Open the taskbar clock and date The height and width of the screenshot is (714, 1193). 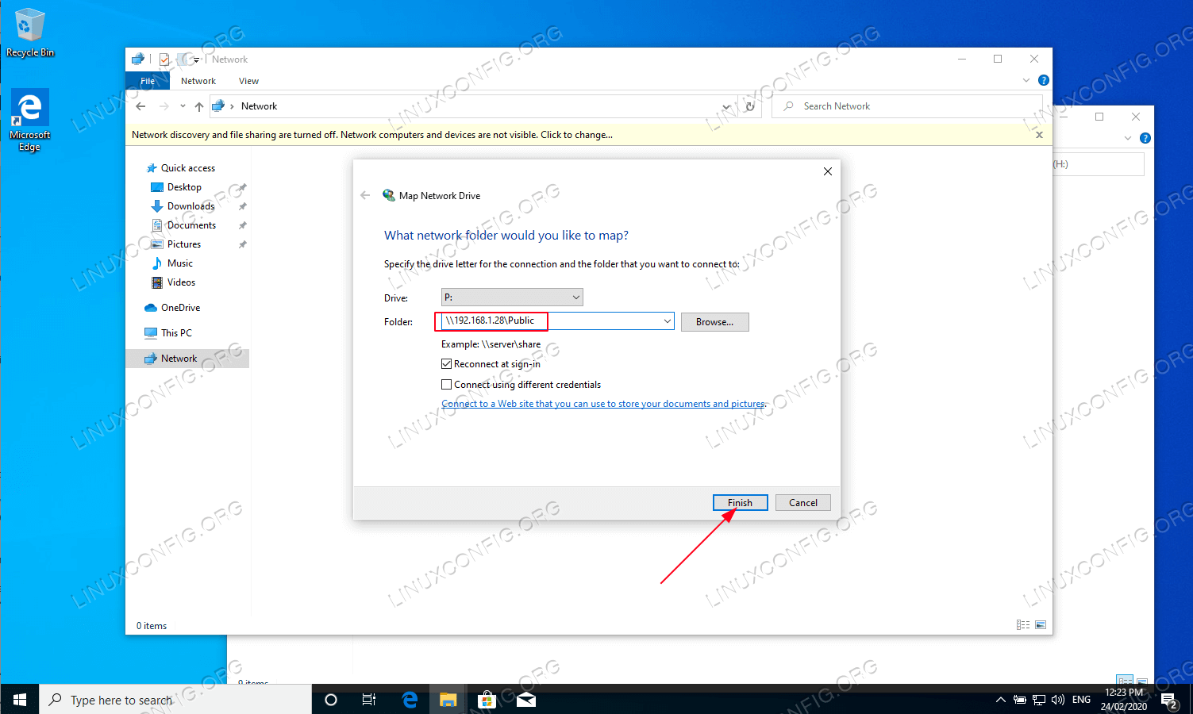click(1124, 699)
